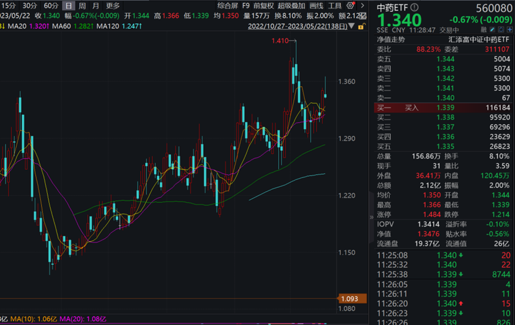Click the 买入 button on 买一 row
The width and height of the screenshot is (515, 325).
click(x=412, y=108)
